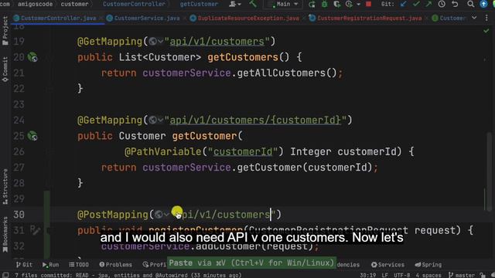Click the inspections green checkmark indicator
The height and width of the screenshot is (278, 495).
click(486, 31)
